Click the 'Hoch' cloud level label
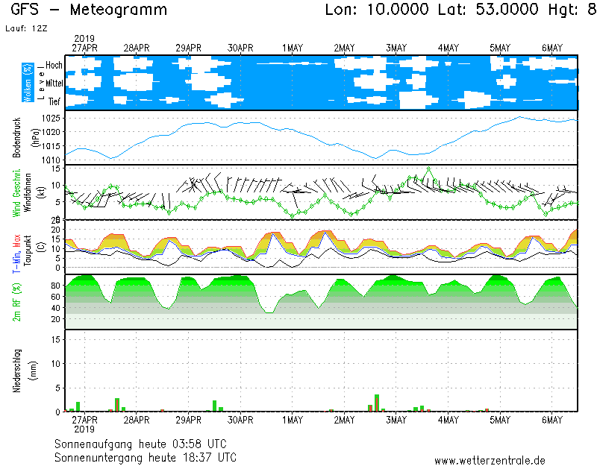Image resolution: width=597 pixels, height=466 pixels. tap(54, 65)
